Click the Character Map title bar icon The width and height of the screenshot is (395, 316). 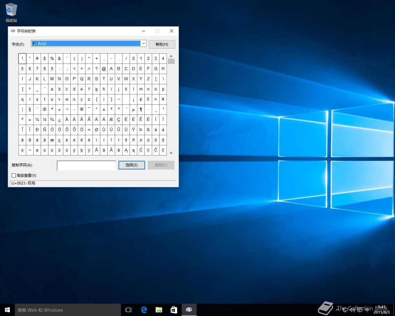click(x=13, y=31)
